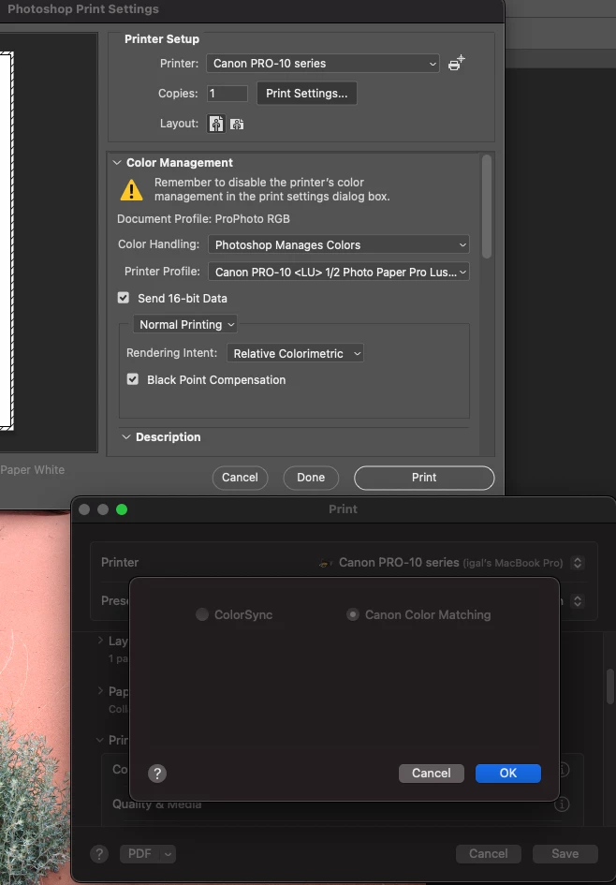Select the ColorSync radio button
616x885 pixels.
coord(202,614)
